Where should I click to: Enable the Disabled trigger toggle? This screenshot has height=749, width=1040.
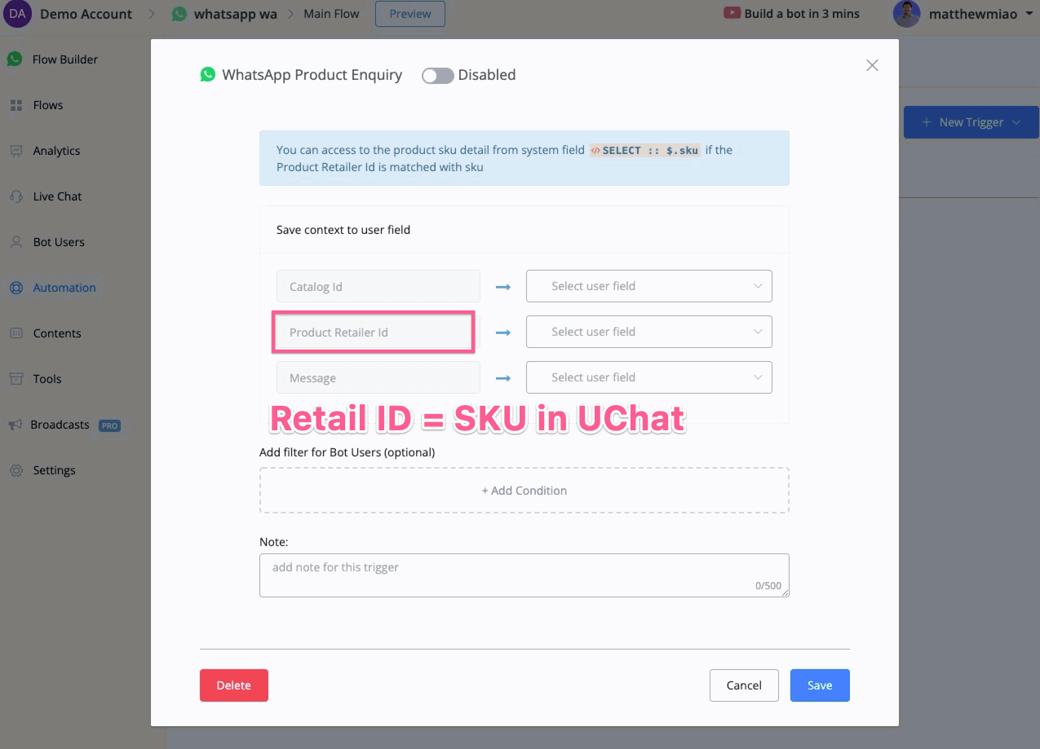437,75
